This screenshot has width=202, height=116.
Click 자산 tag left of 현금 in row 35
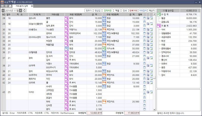pos(67,48)
